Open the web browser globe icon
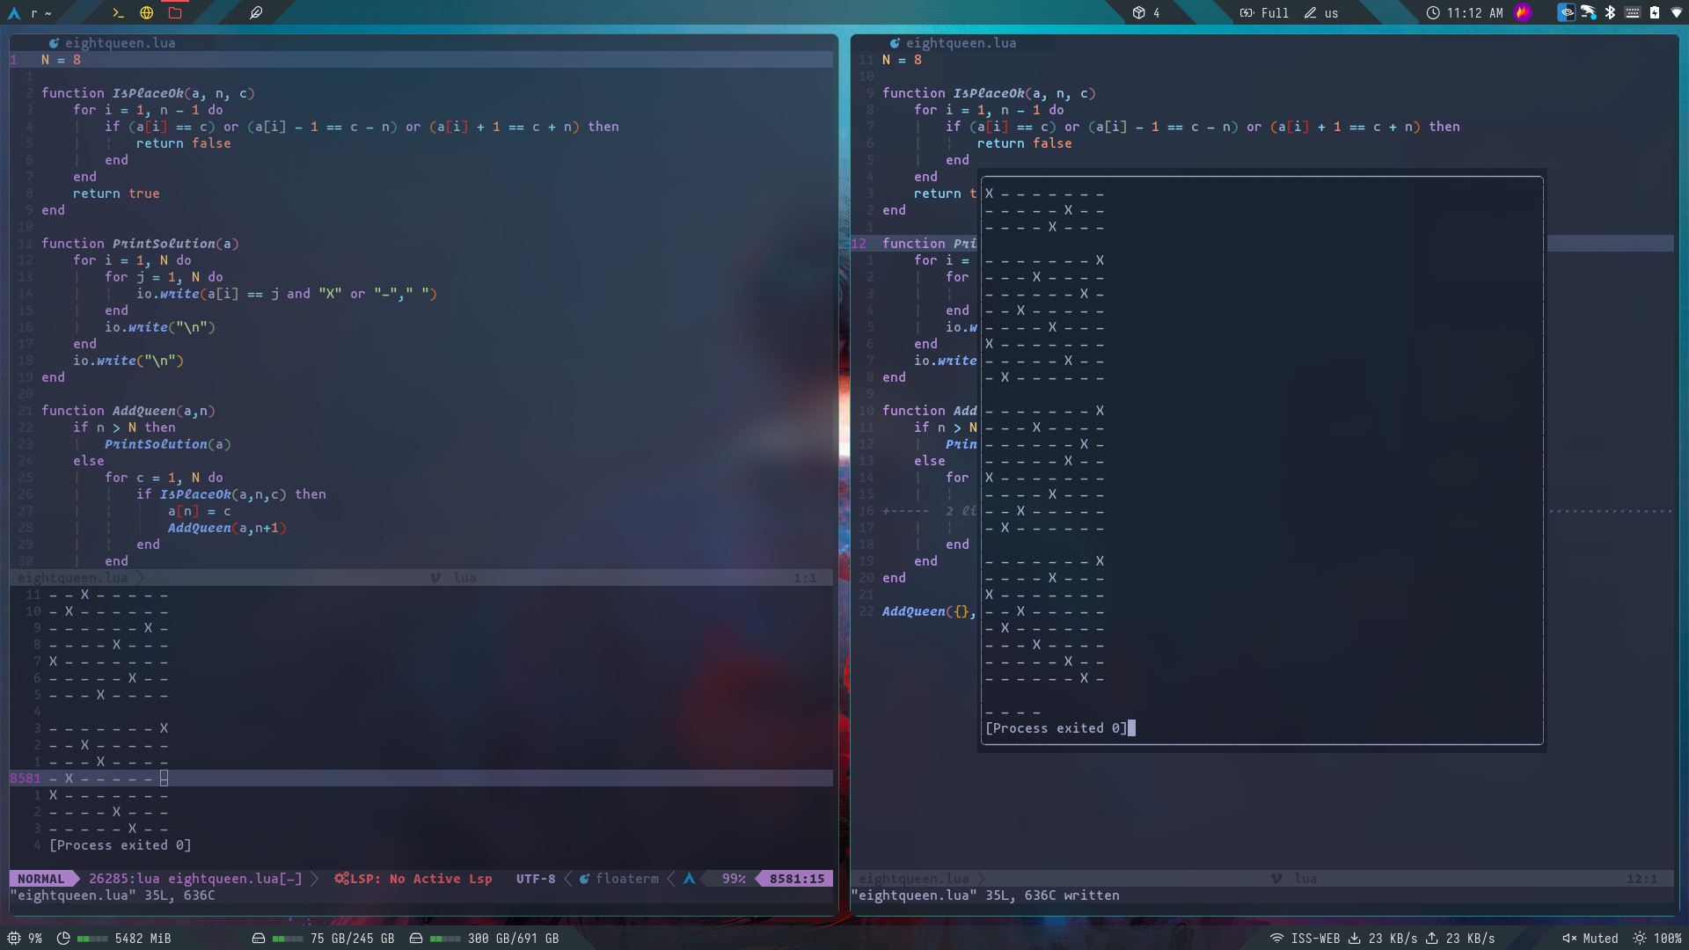The image size is (1689, 950). pos(147,13)
